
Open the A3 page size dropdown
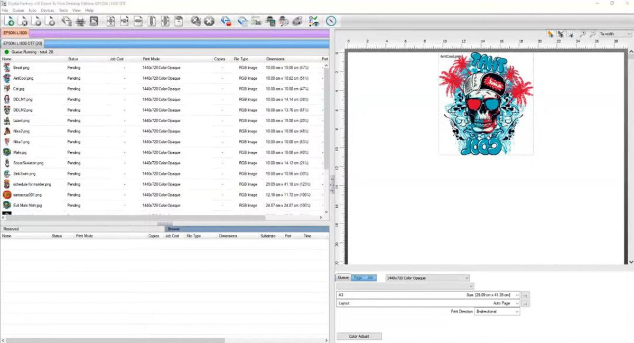click(428, 294)
